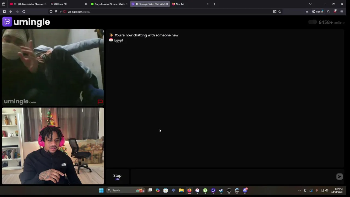Close the Home / X tab
Screen dimensions: 350x197
86,4
